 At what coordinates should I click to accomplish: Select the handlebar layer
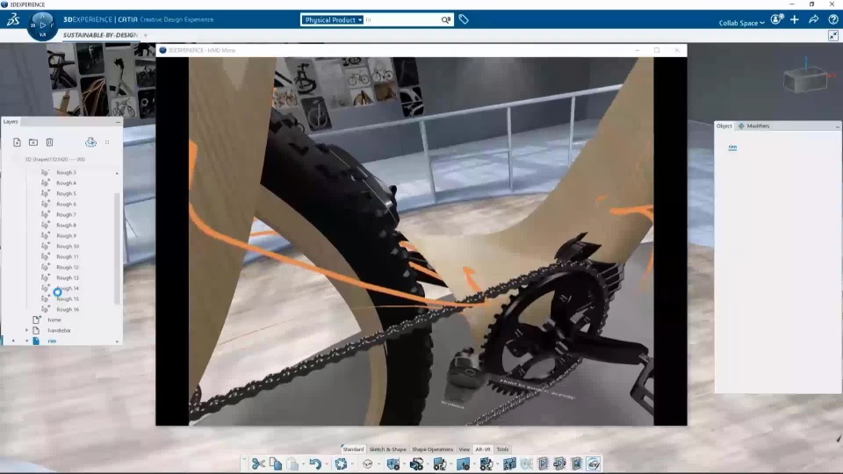(x=59, y=331)
